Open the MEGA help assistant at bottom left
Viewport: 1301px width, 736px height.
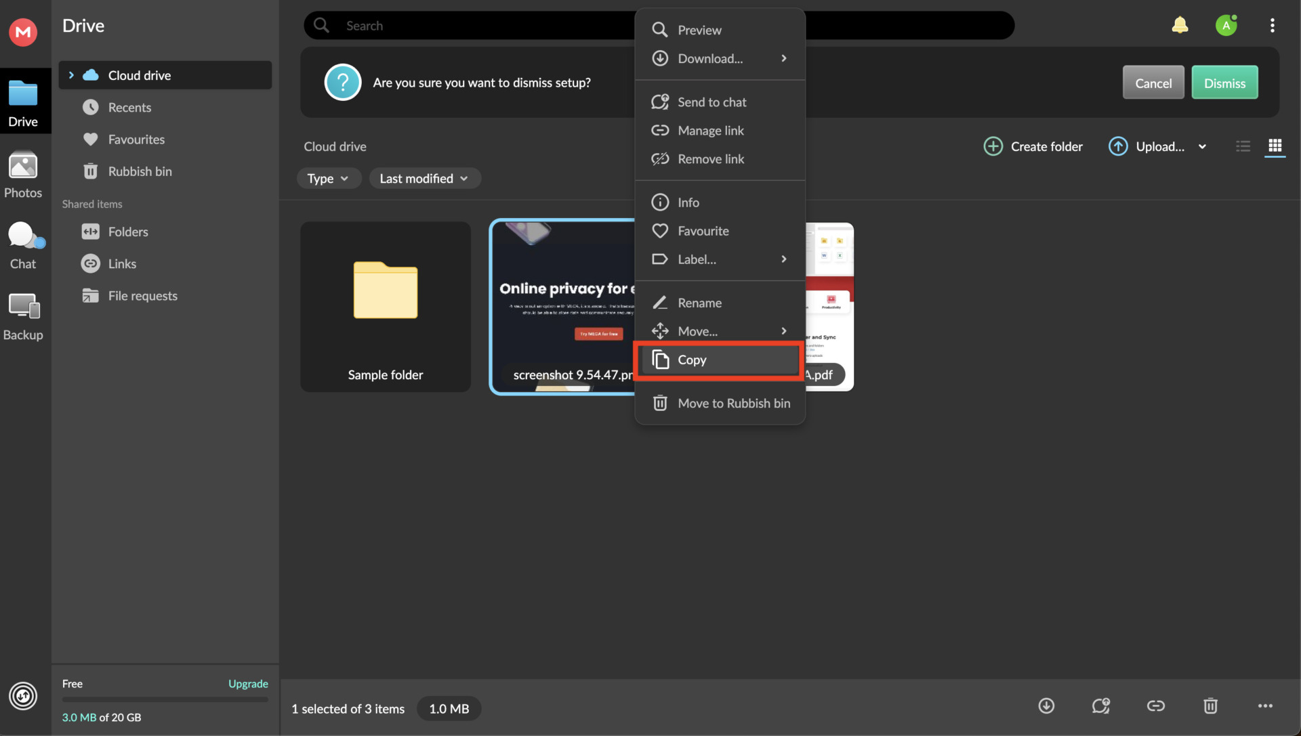(22, 695)
